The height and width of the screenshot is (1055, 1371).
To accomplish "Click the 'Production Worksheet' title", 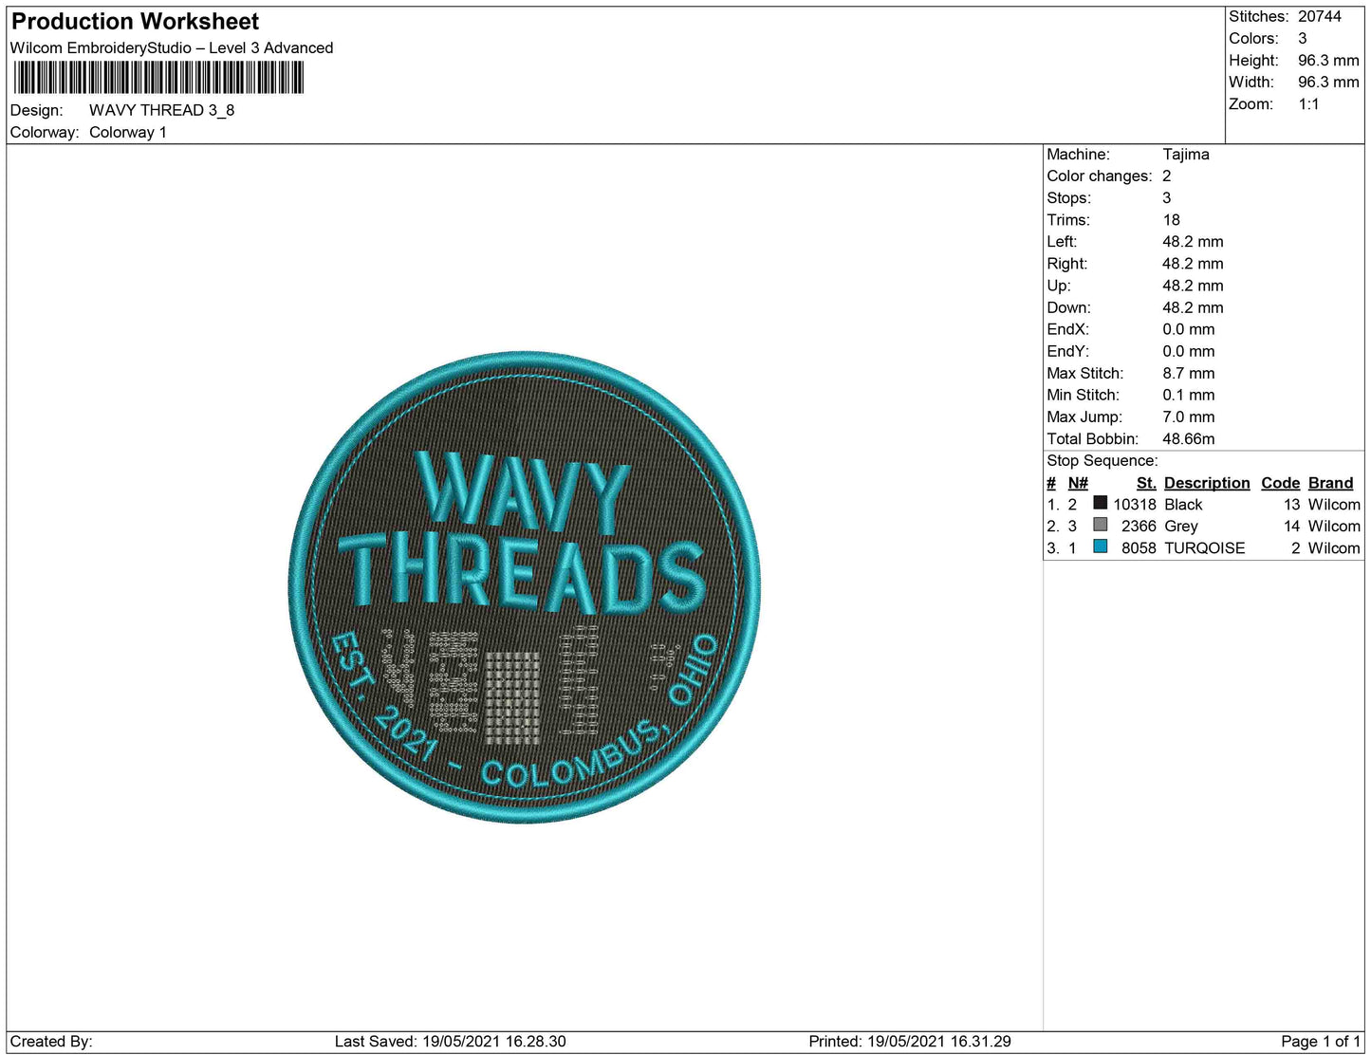I will [x=135, y=22].
